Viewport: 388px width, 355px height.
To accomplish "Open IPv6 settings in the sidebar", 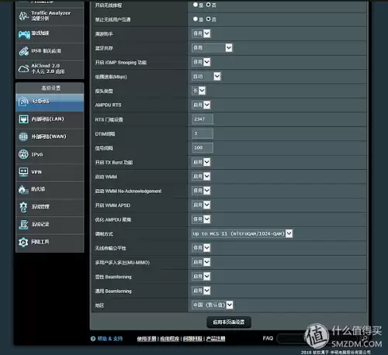I will tap(50, 154).
